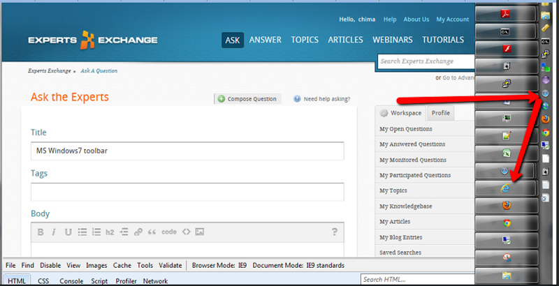Click small Command Prompt quick launch icon
Image resolution: width=559 pixels, height=286 pixels.
(546, 42)
